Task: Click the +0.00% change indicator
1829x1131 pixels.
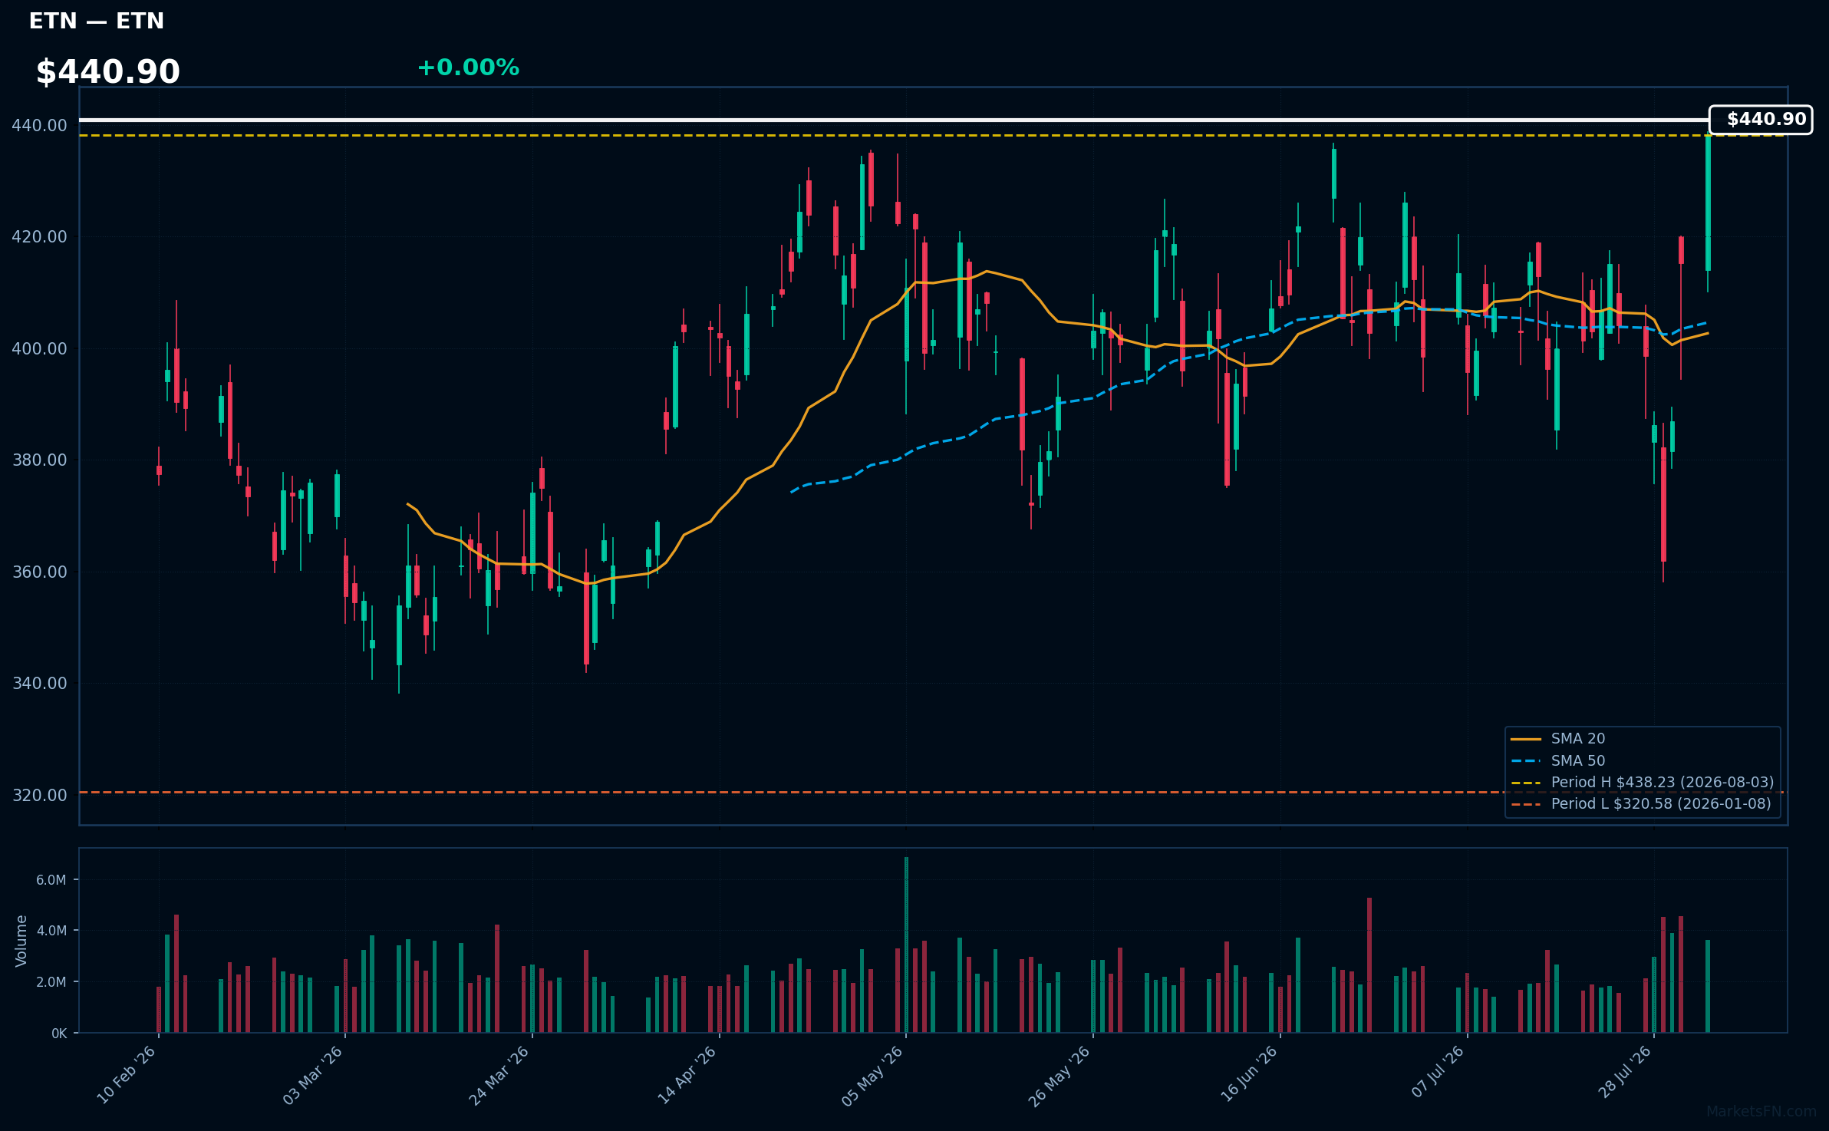Action: 468,68
